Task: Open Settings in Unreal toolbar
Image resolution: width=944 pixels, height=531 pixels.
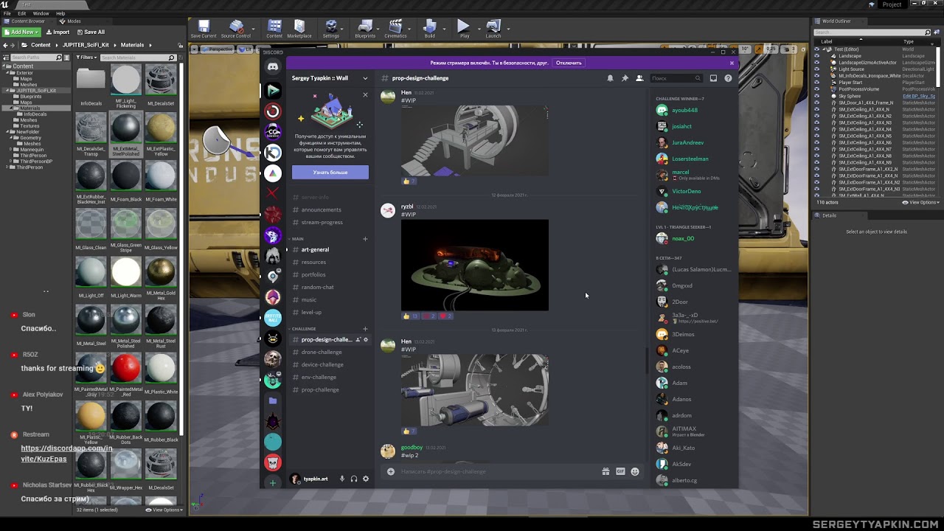Action: coord(331,29)
